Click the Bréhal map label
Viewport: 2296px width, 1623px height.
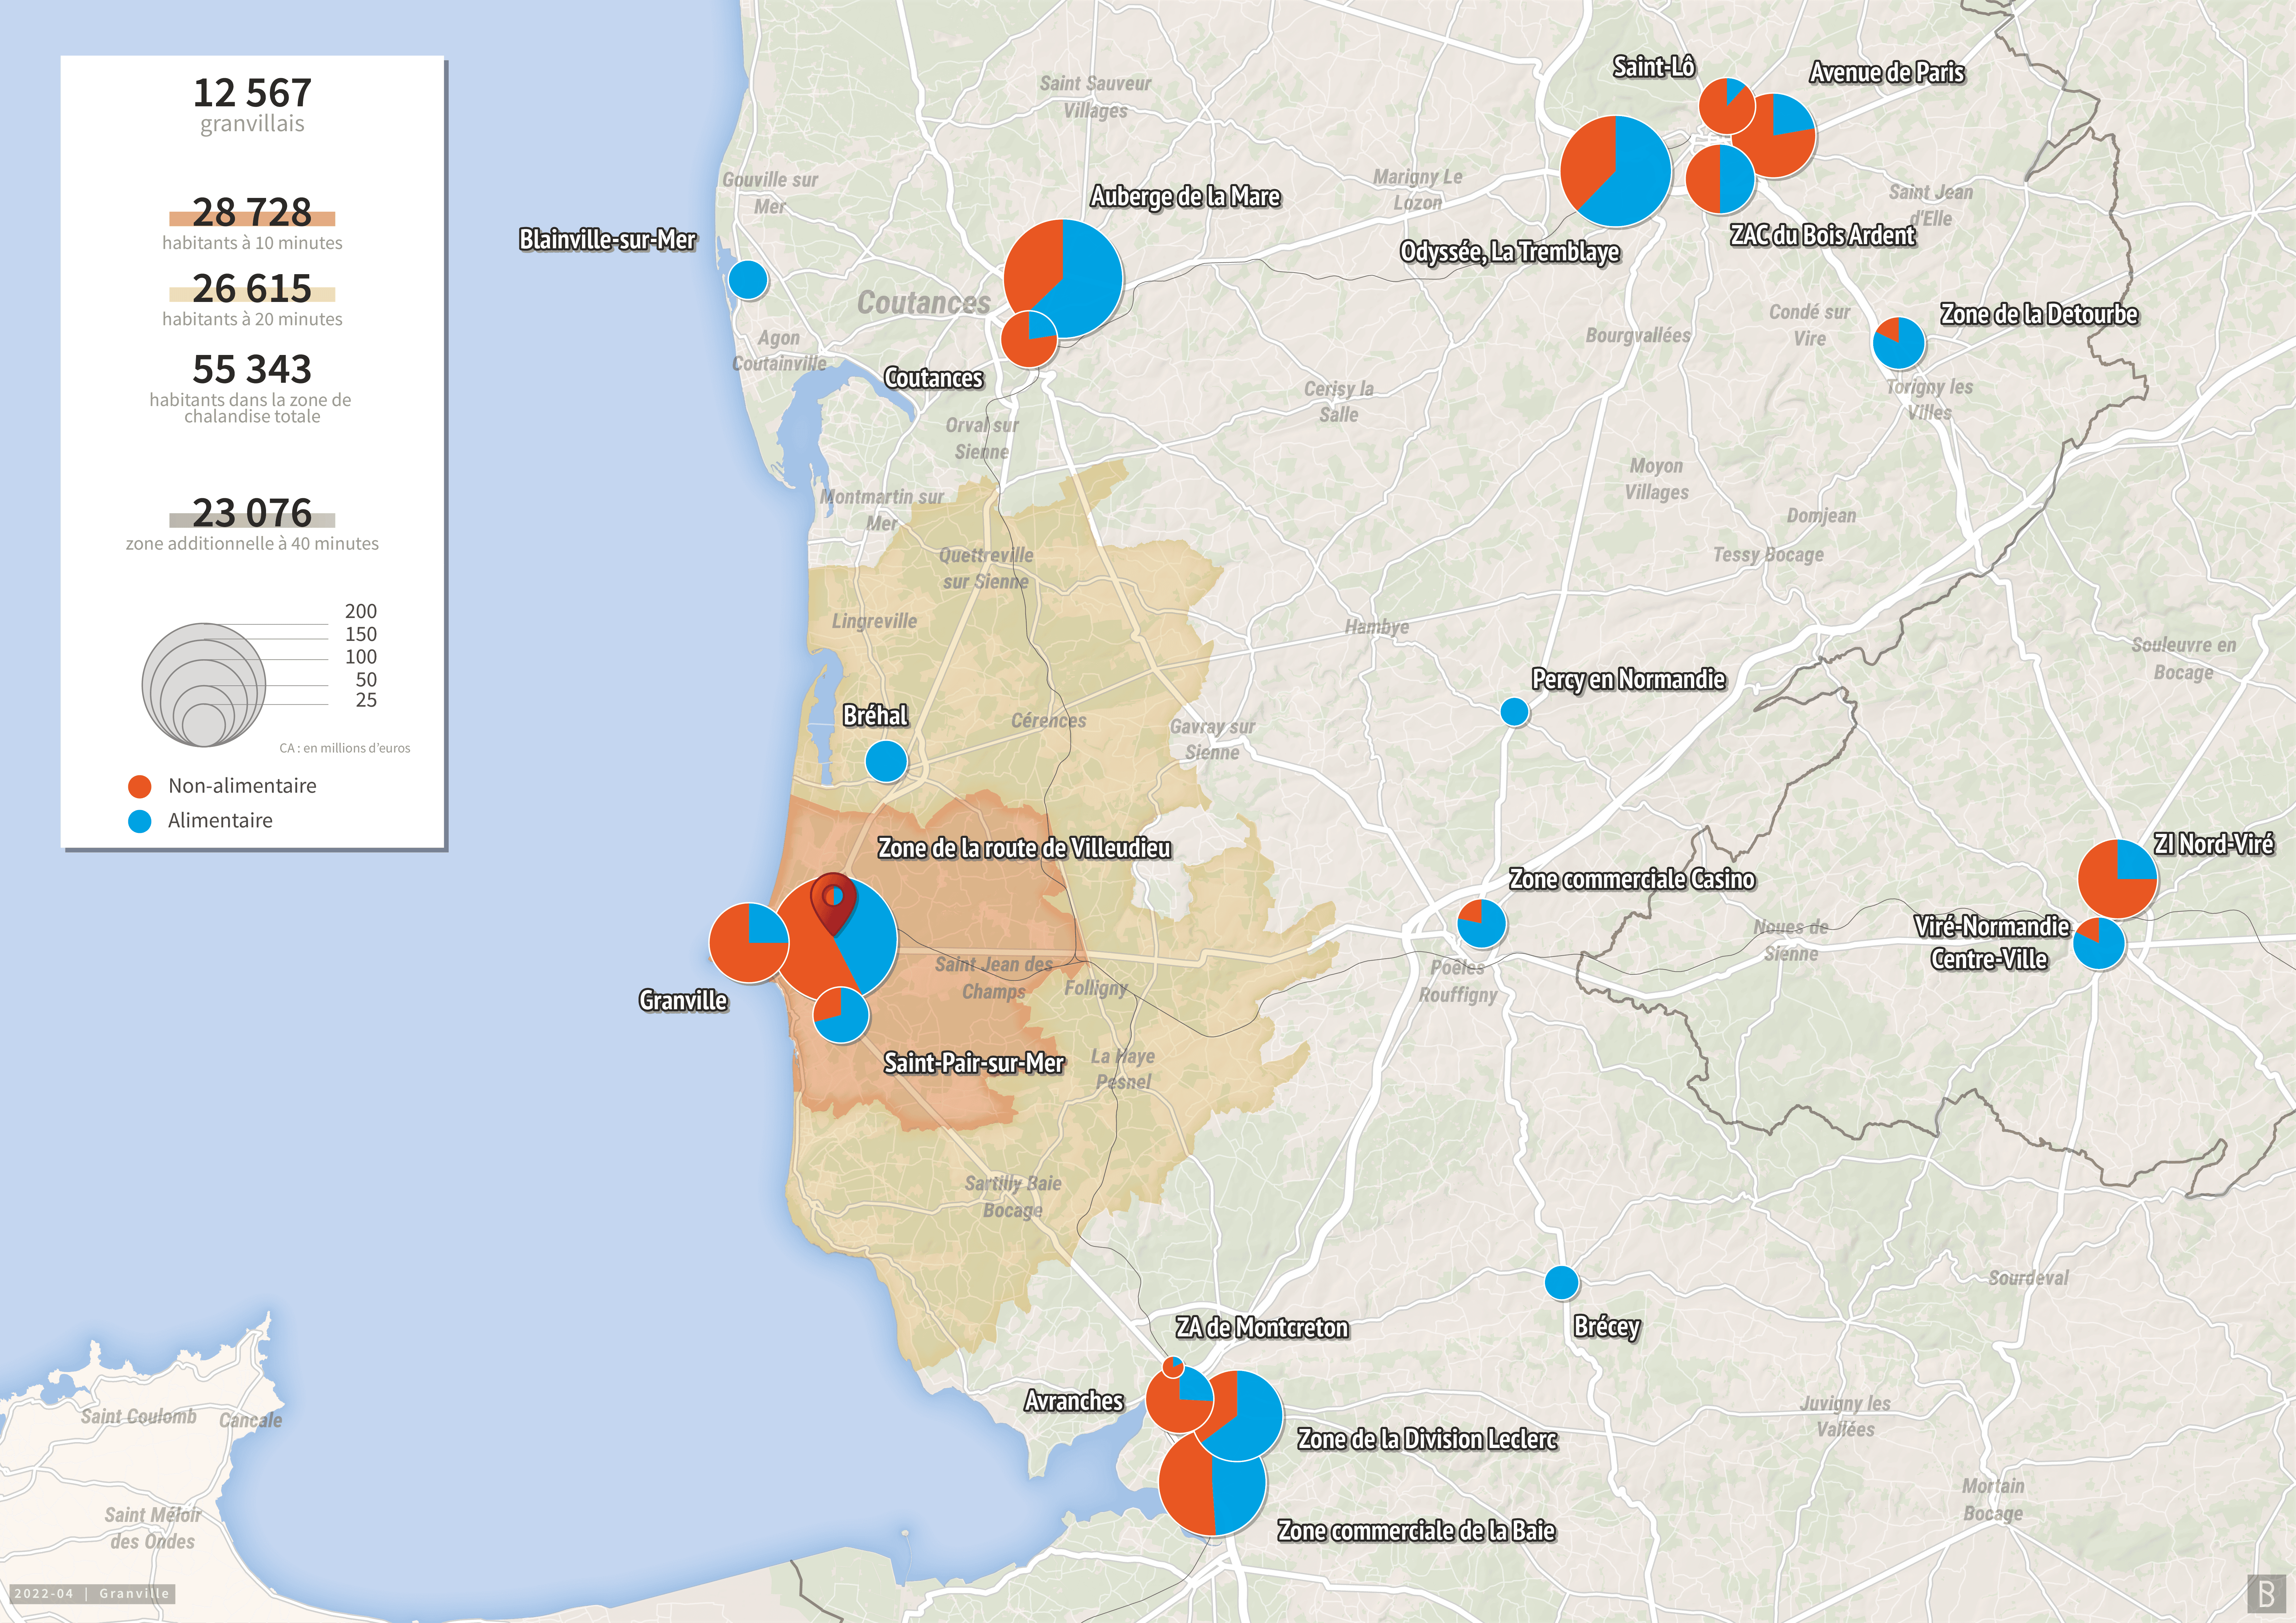[875, 716]
